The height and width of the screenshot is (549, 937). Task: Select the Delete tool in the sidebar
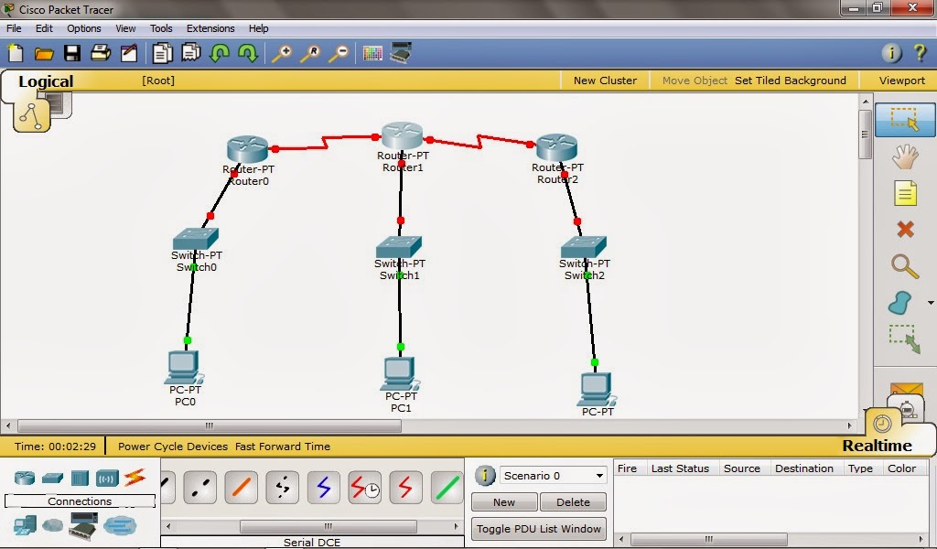[904, 230]
